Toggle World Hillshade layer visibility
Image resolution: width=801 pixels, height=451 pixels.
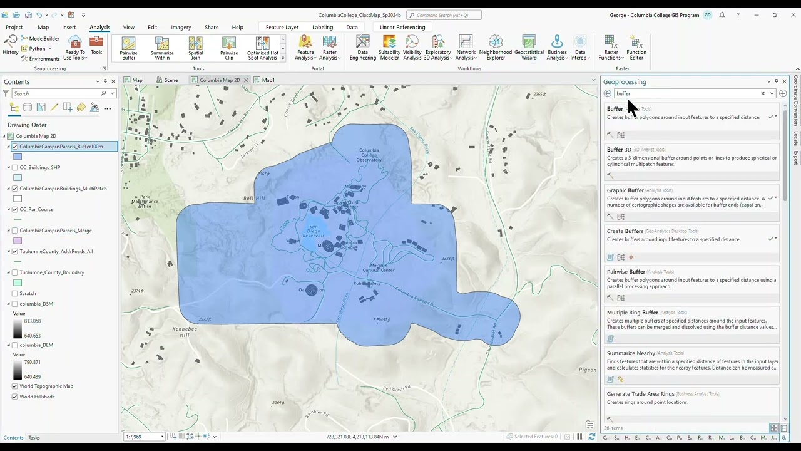point(15,397)
